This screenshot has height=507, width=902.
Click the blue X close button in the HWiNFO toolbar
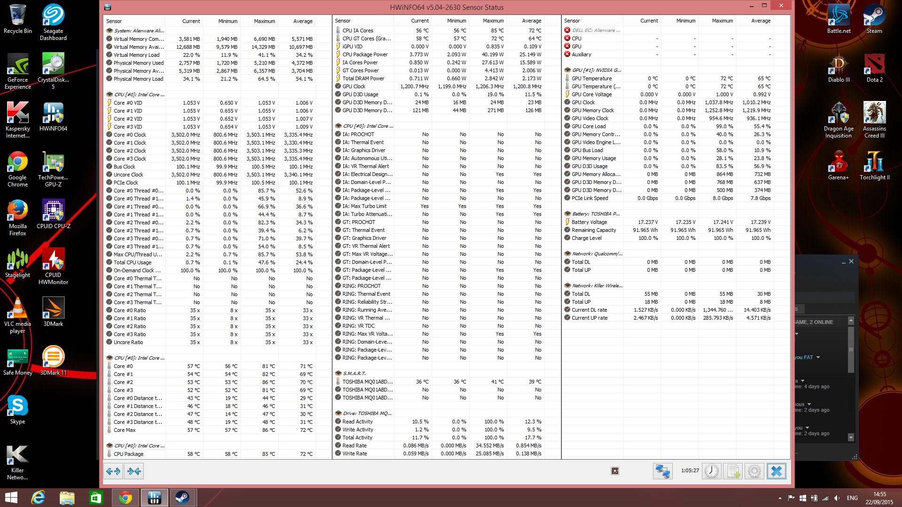[x=776, y=471]
